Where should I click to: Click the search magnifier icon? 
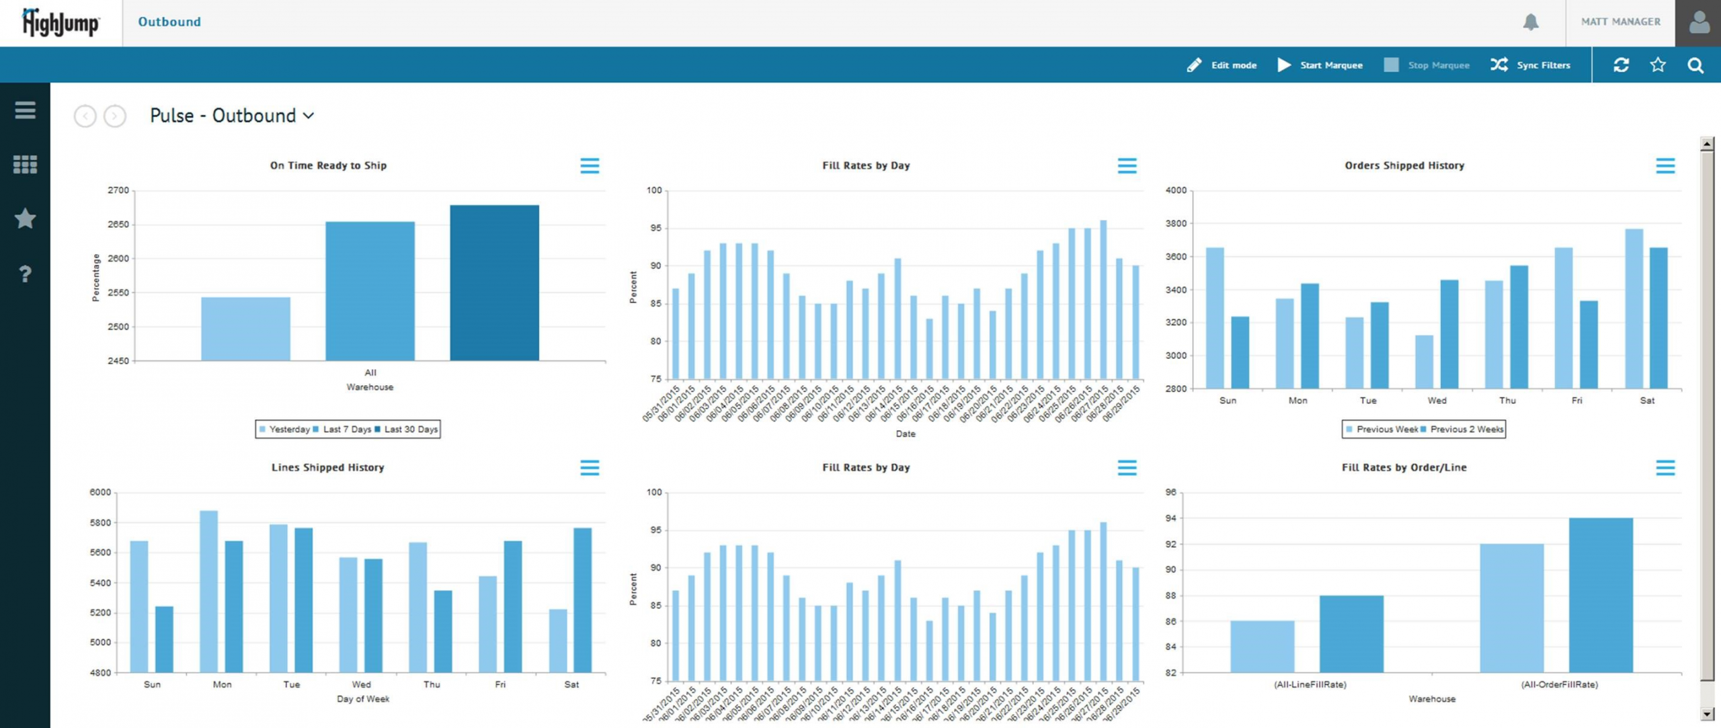point(1695,65)
